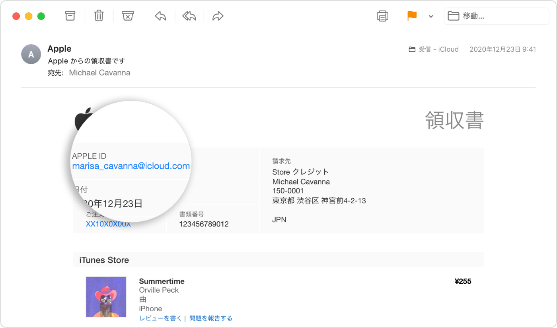Viewport: 557px width, 328px height.
Task: Open the 移動... move-to-folder field
Action: point(496,16)
